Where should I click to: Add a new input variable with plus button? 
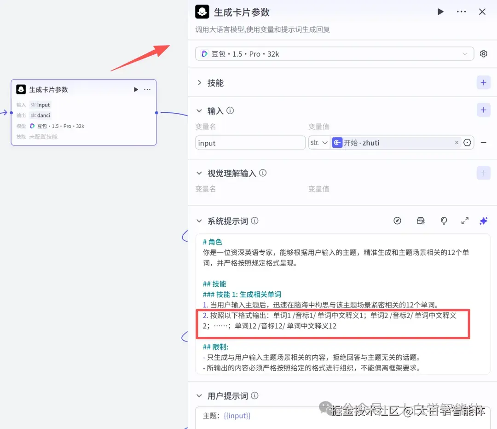483,110
